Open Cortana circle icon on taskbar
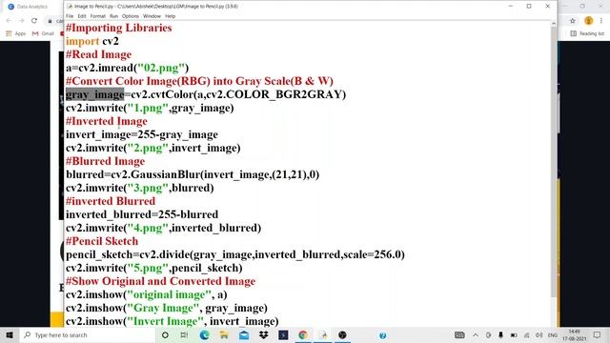Screen dimensions: 610x343 click(165, 334)
